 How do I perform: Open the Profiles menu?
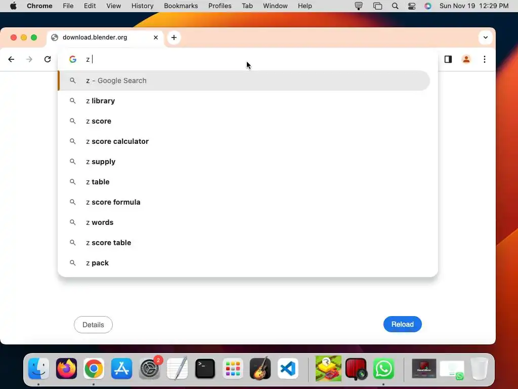[220, 6]
